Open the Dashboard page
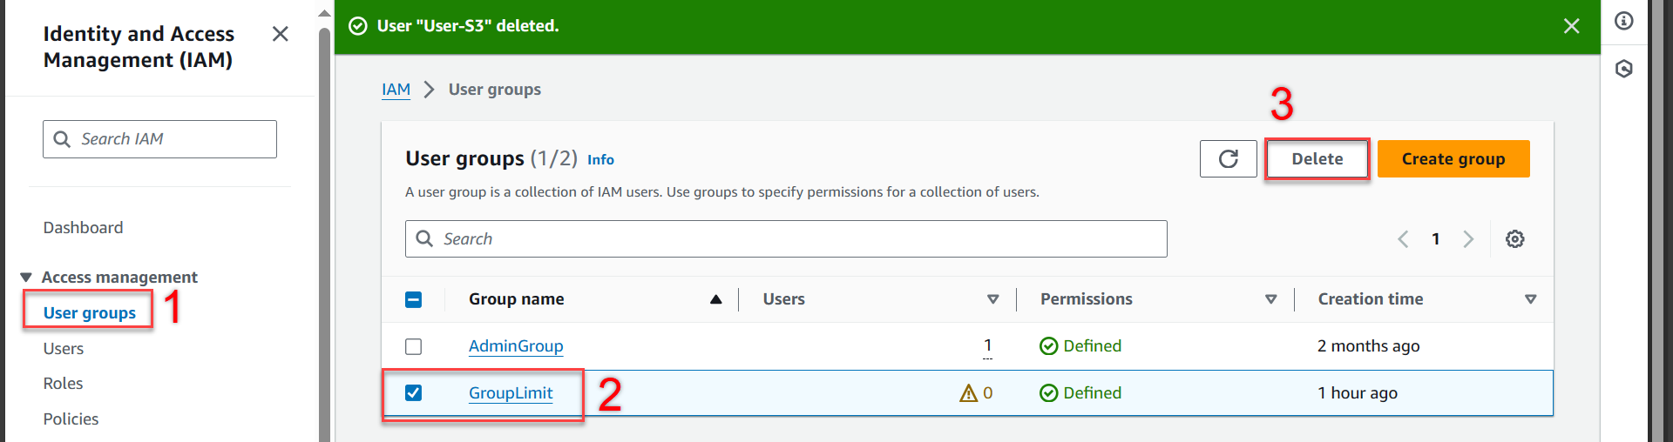Screen dimensions: 1673x442 [83, 227]
